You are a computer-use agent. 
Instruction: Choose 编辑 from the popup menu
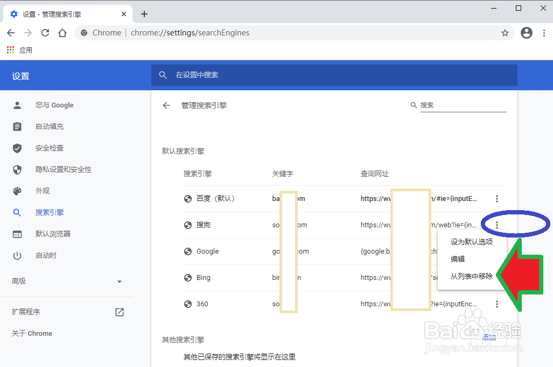point(472,259)
